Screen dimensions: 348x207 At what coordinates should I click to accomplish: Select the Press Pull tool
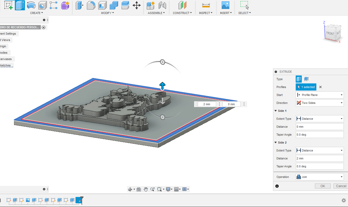(79, 5)
